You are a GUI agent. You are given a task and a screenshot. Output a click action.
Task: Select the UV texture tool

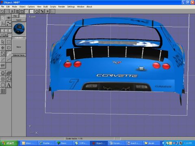[3, 65]
